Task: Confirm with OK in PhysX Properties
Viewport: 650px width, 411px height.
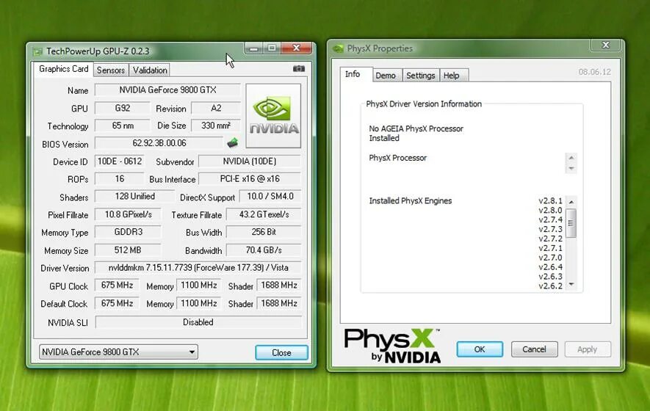Action: pos(480,349)
